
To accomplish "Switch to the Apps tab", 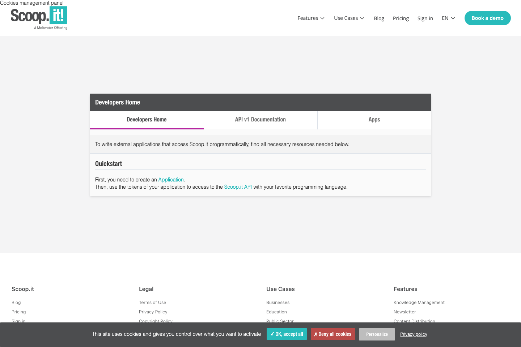I will pyautogui.click(x=374, y=119).
